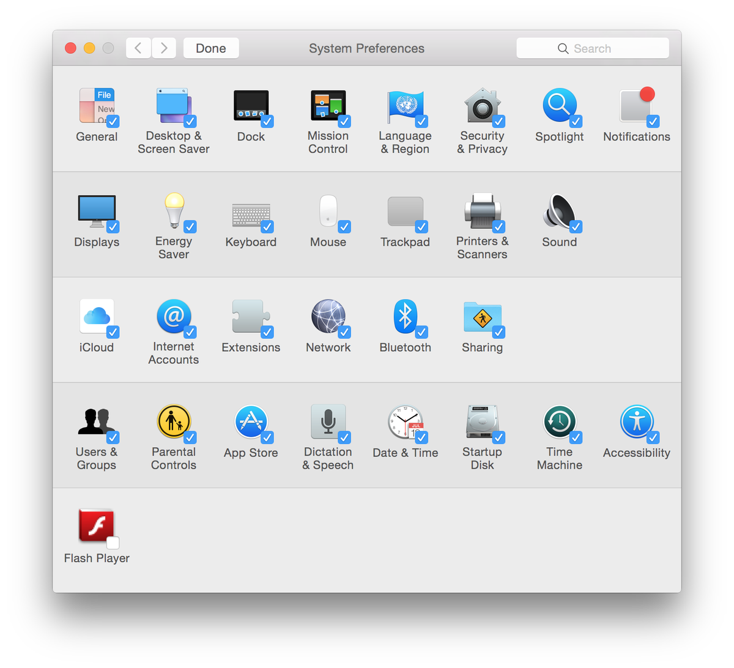This screenshot has width=734, height=668.
Task: Click the "Mission Control" label text
Action: 328,143
